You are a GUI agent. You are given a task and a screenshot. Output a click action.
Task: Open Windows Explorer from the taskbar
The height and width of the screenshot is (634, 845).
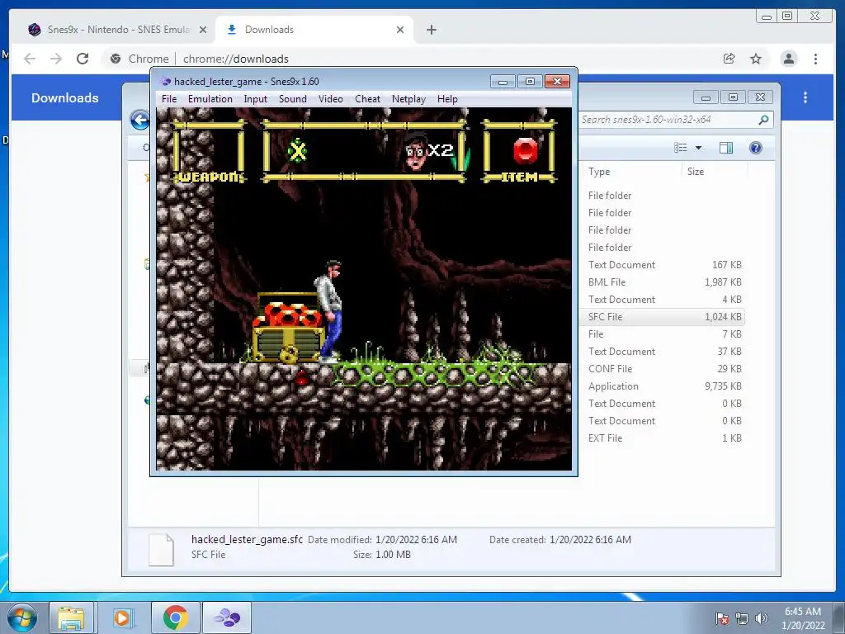coord(71,617)
